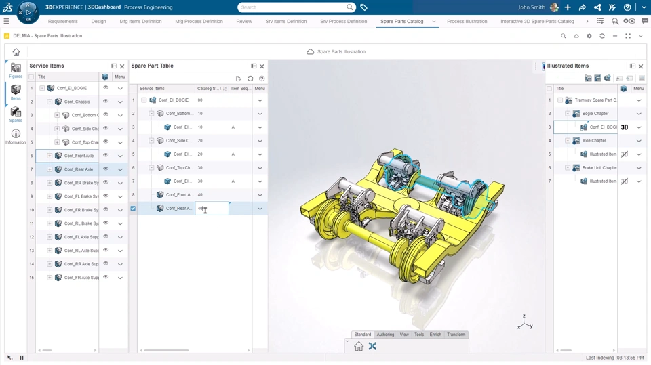Image resolution: width=651 pixels, height=365 pixels.
Task: Dock the Illustrated Items panel
Action: 632,66
